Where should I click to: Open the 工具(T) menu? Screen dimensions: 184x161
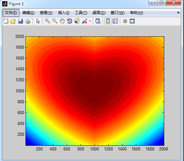point(81,13)
